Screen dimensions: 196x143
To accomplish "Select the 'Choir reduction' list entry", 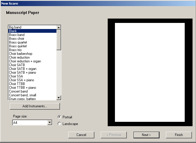I will click(32, 57).
